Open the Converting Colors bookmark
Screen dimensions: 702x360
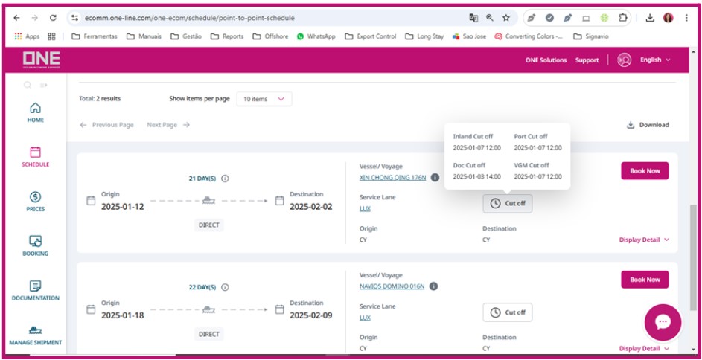click(x=530, y=36)
